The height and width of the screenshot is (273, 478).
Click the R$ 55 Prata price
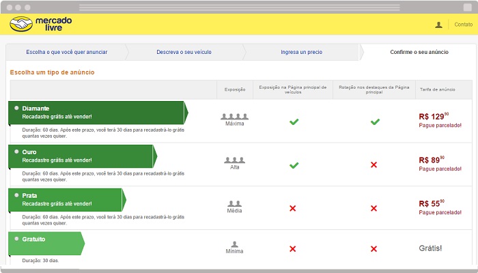click(x=432, y=203)
